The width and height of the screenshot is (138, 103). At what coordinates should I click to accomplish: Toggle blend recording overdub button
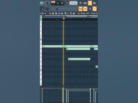[x=95, y=3]
